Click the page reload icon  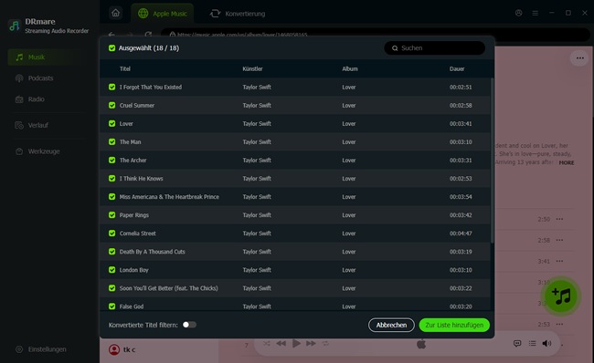148,35
